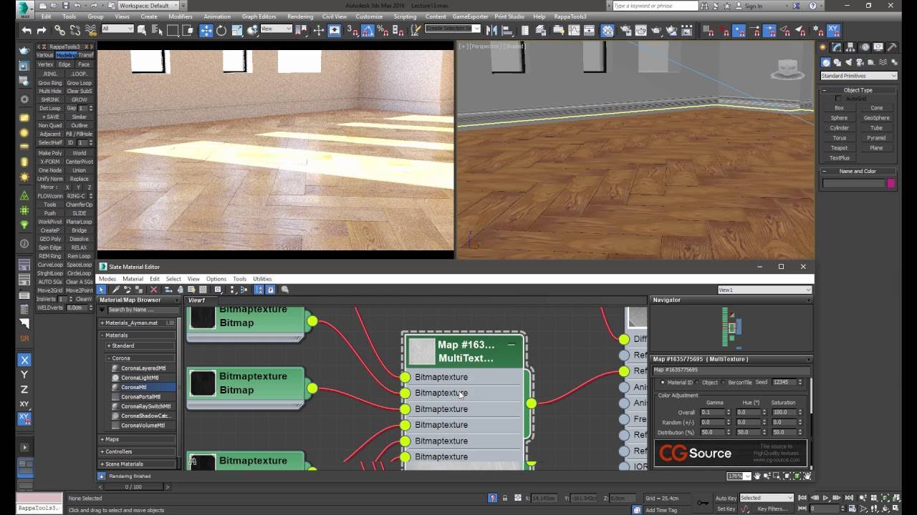
Task: Toggle the Angle Snap tool
Action: coord(368,30)
